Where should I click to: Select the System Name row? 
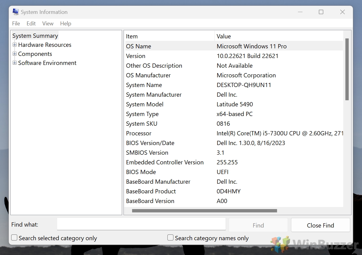tap(234, 85)
